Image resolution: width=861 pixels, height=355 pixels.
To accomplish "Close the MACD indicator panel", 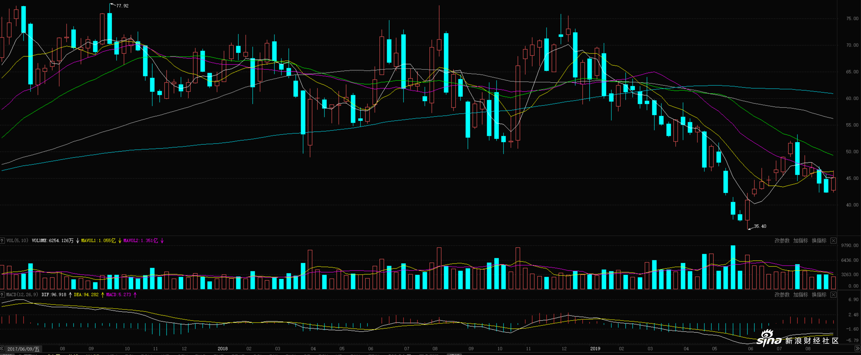I will point(833,295).
